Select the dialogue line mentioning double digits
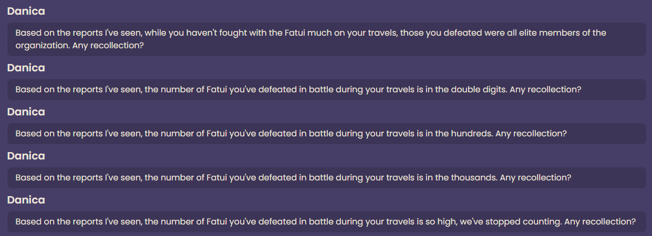Image resolution: width=652 pixels, height=236 pixels. (x=326, y=90)
